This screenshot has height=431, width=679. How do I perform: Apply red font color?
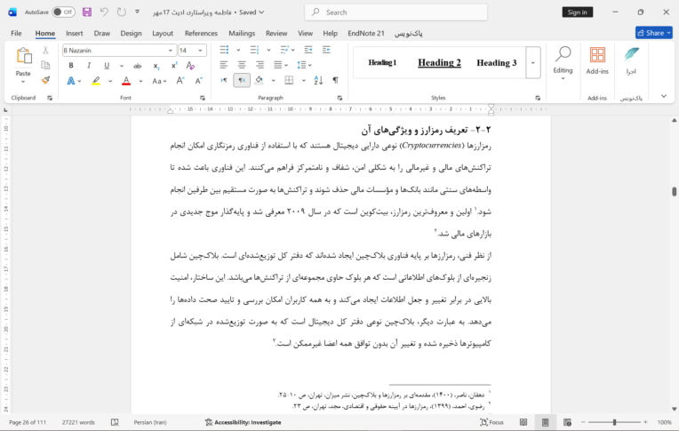tap(126, 81)
